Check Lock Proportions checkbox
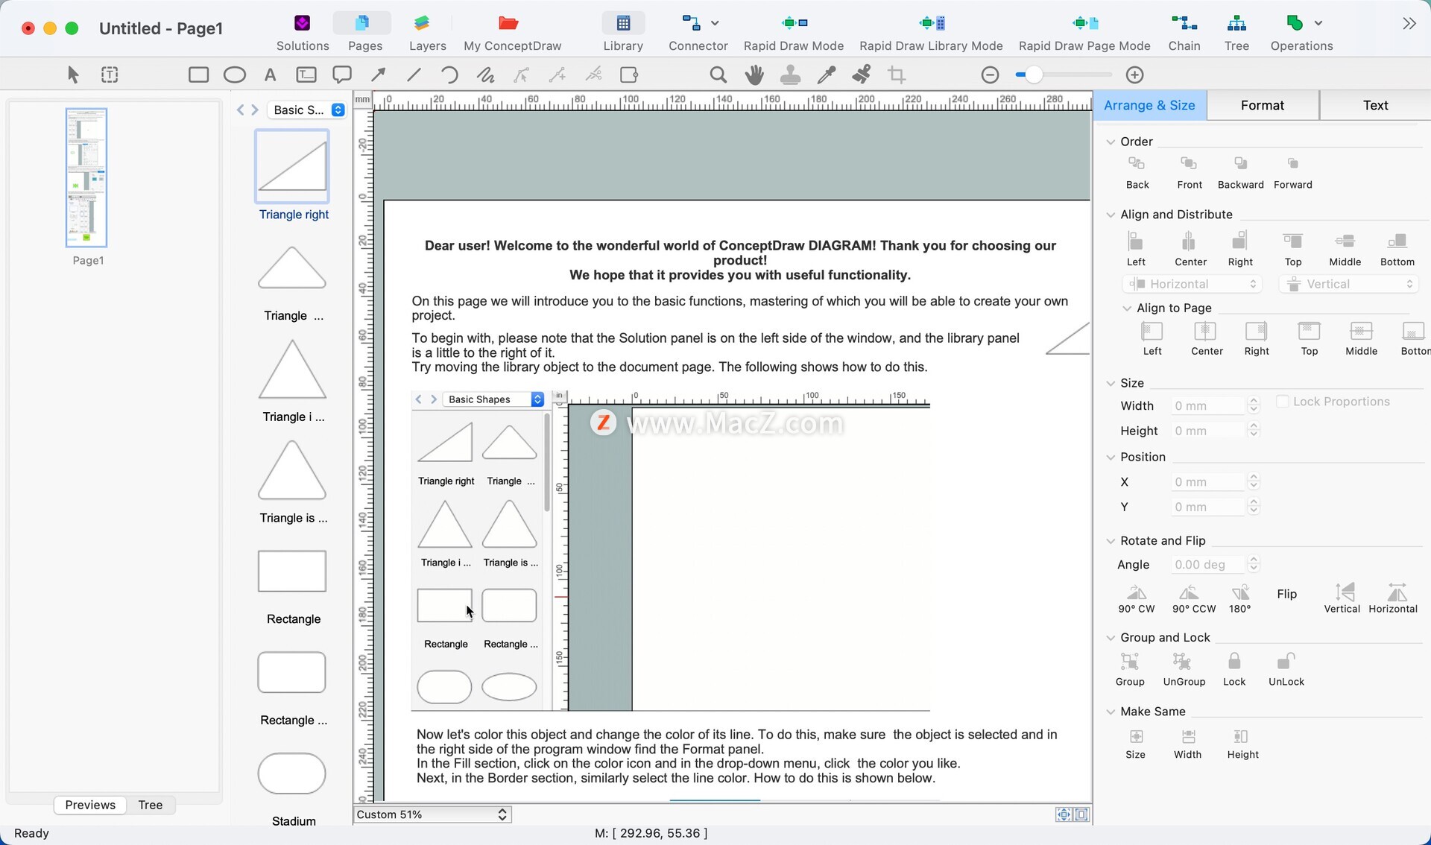Image resolution: width=1431 pixels, height=845 pixels. (x=1282, y=402)
